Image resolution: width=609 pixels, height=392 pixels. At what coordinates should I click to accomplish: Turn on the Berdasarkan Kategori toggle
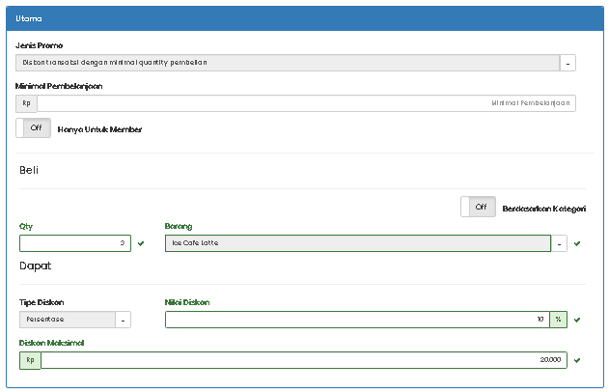478,207
